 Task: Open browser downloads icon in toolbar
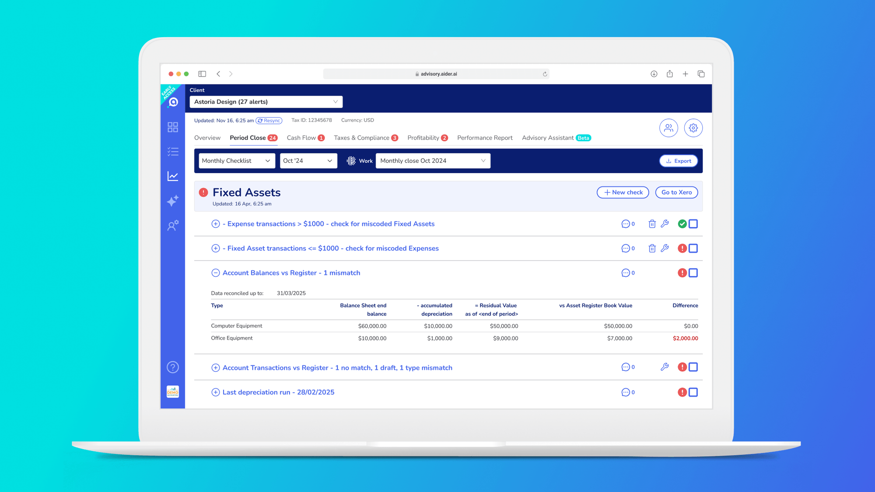[x=654, y=74]
